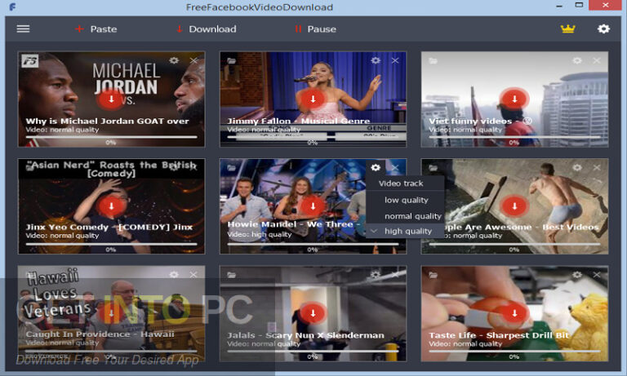Open settings gear on Caught In Providence video

click(174, 275)
